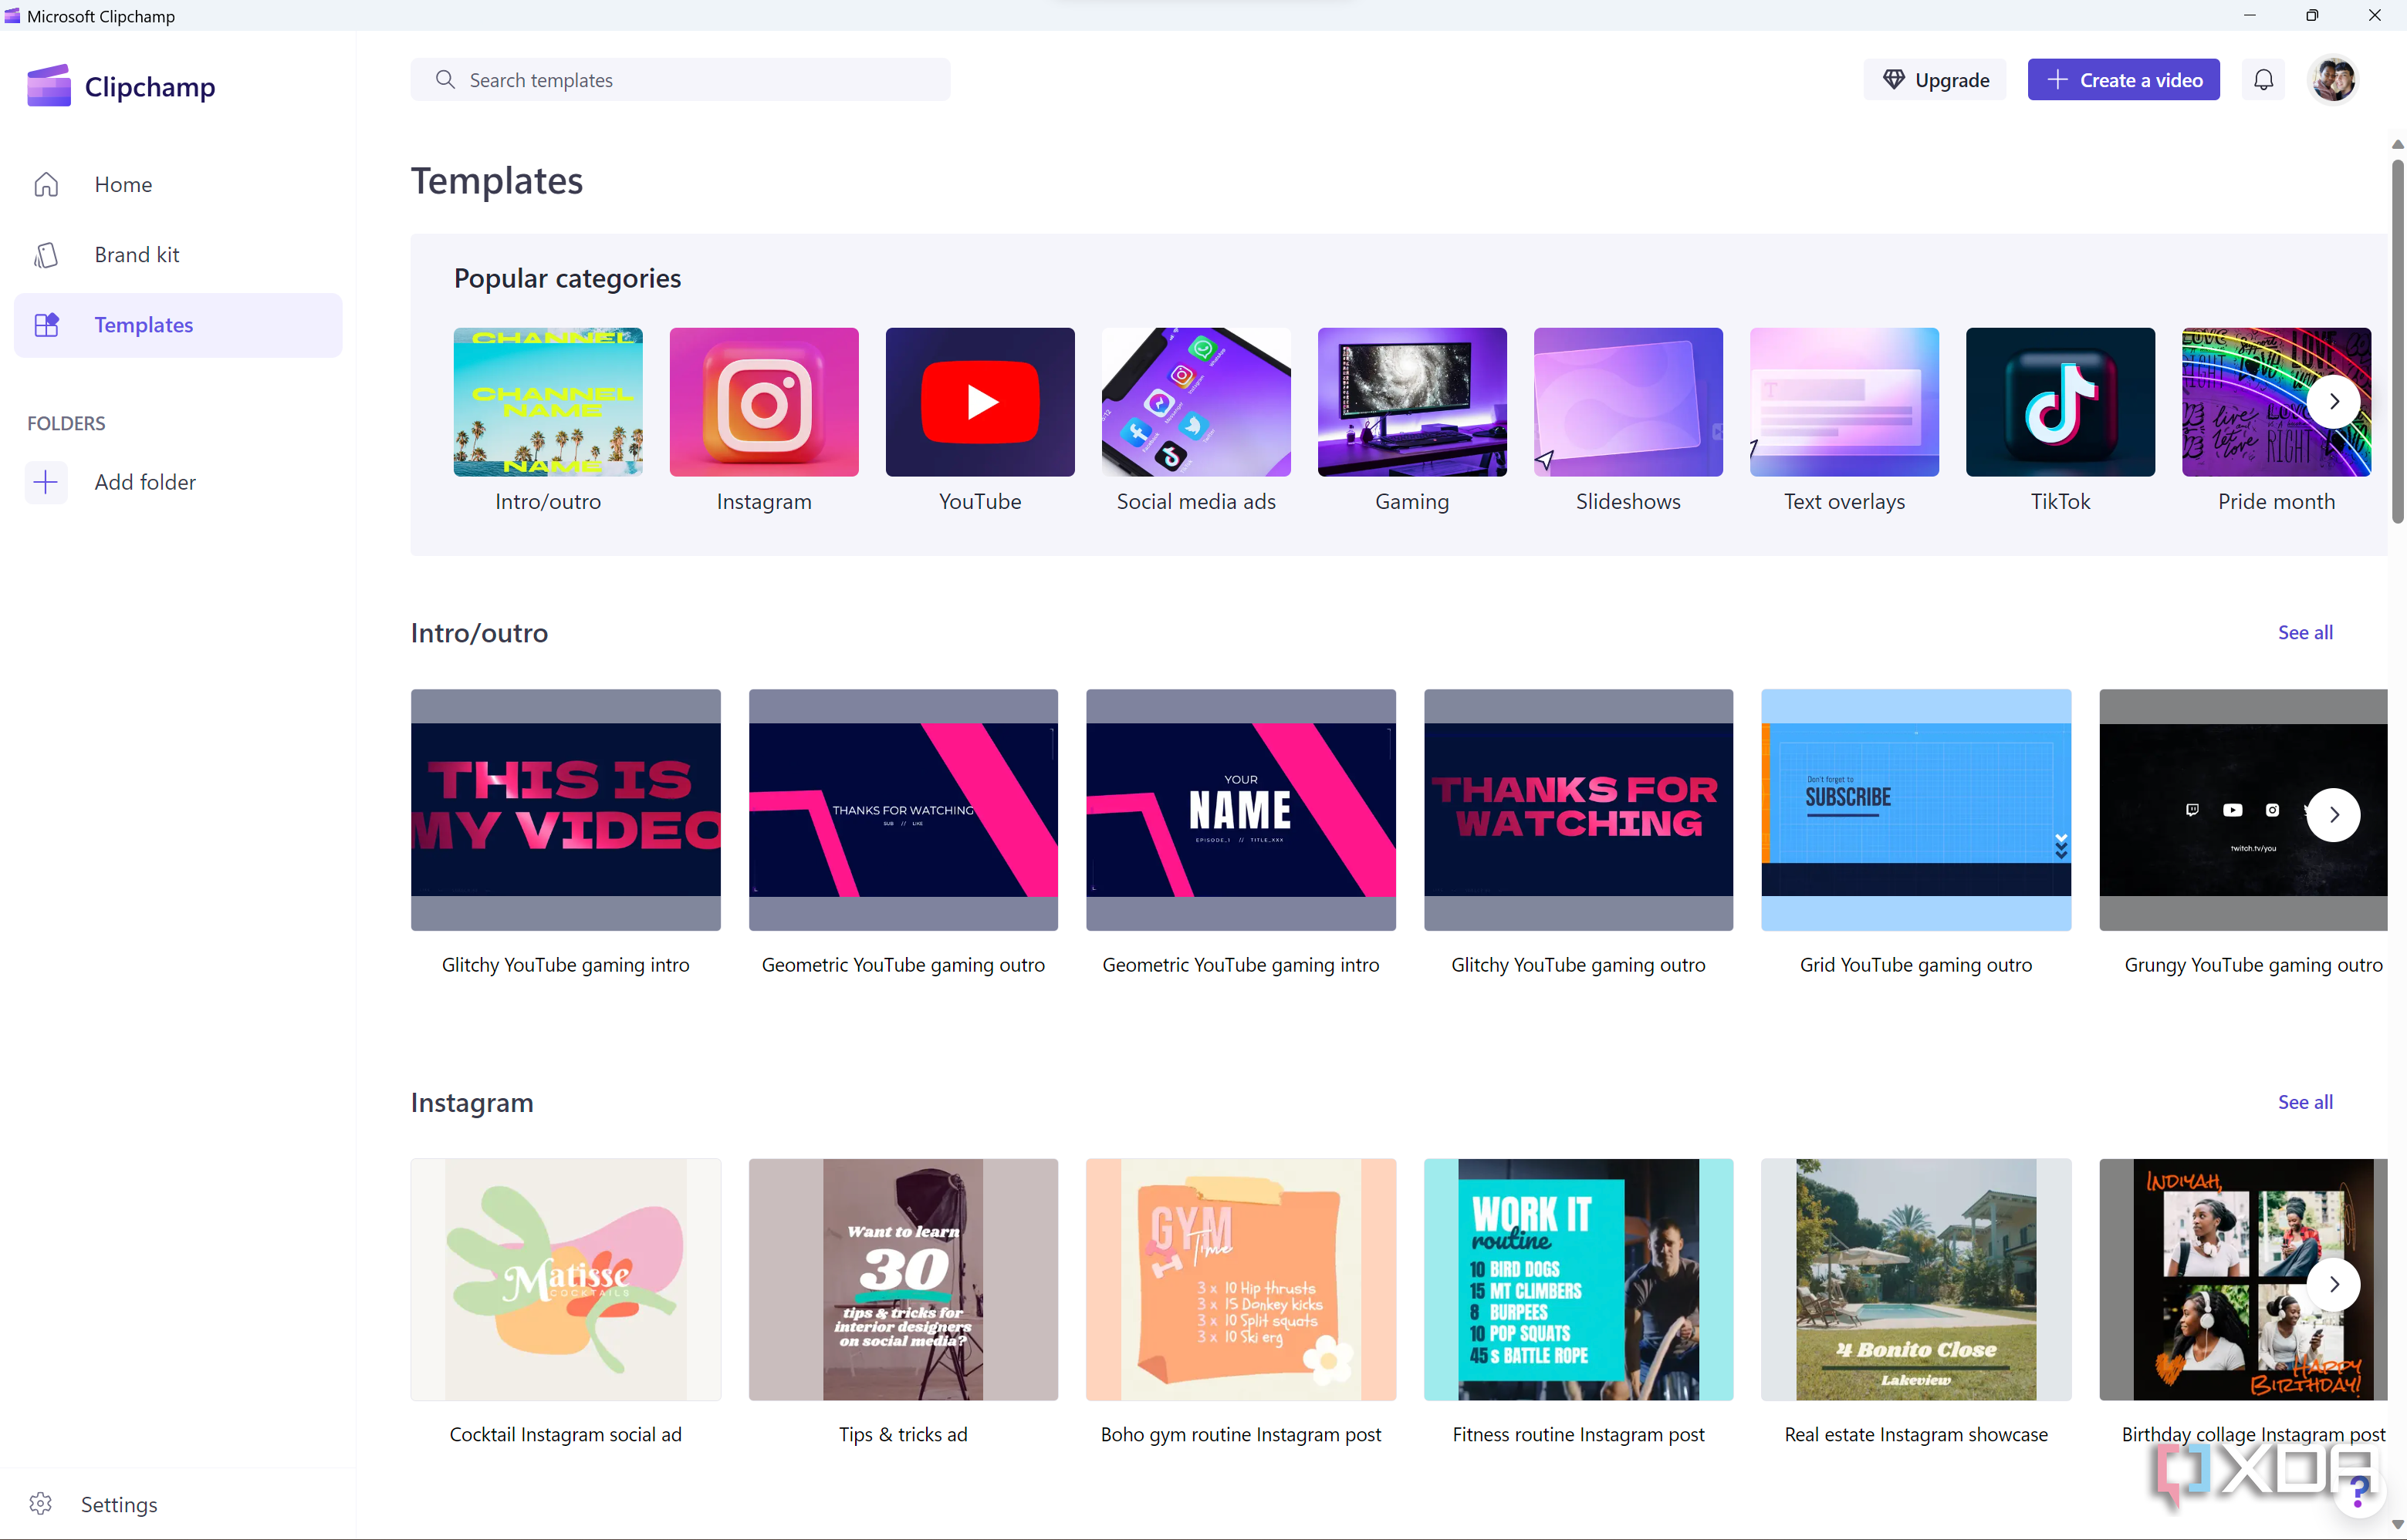Click the Clipchamp logo icon
Viewport: 2407px width, 1540px height.
(48, 86)
